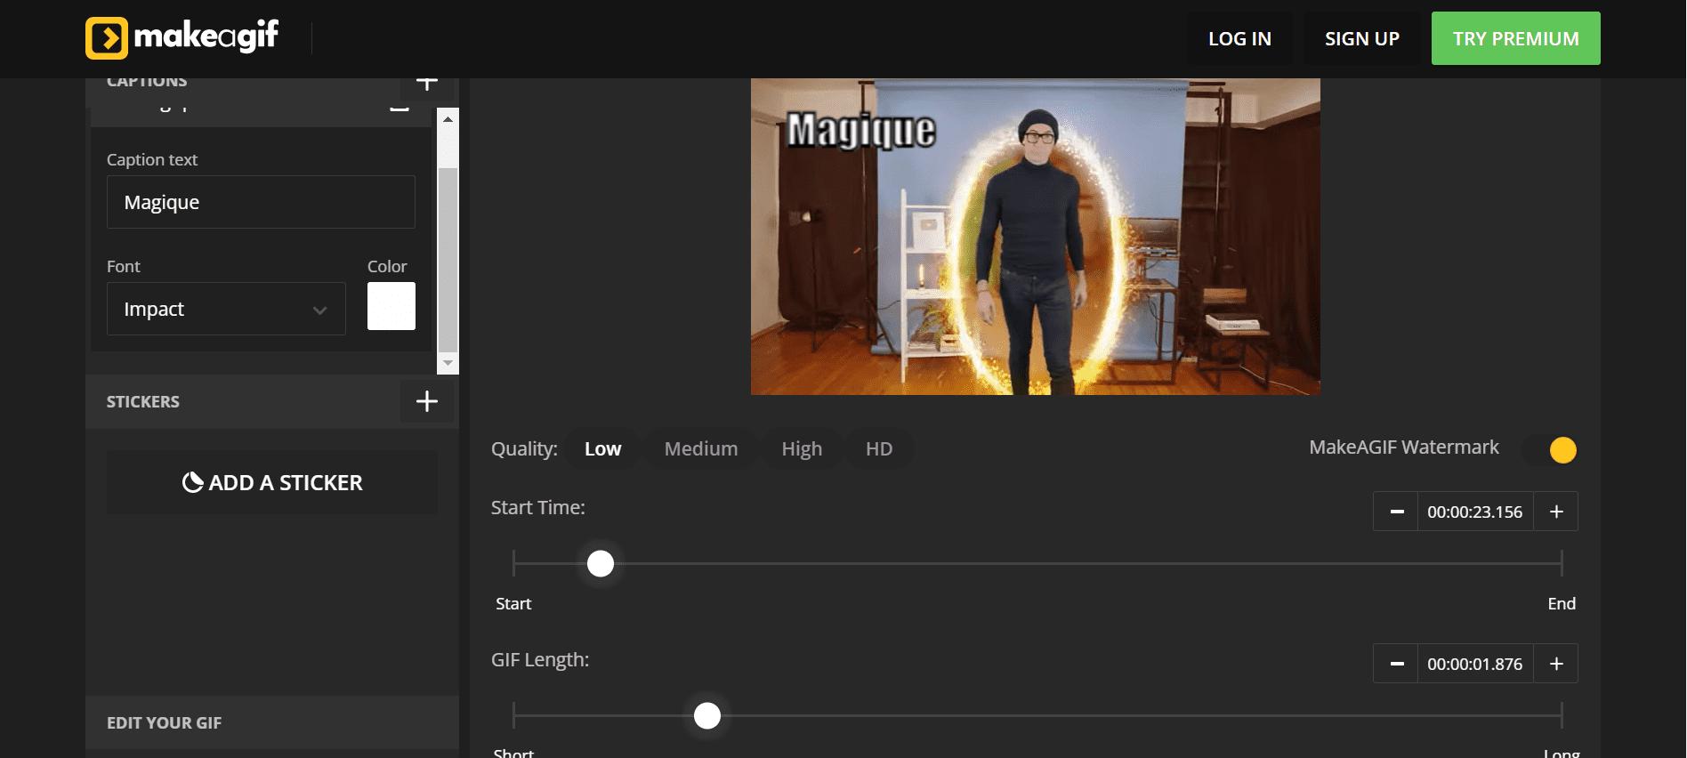Collapse the STICKERS section header

[x=272, y=401]
